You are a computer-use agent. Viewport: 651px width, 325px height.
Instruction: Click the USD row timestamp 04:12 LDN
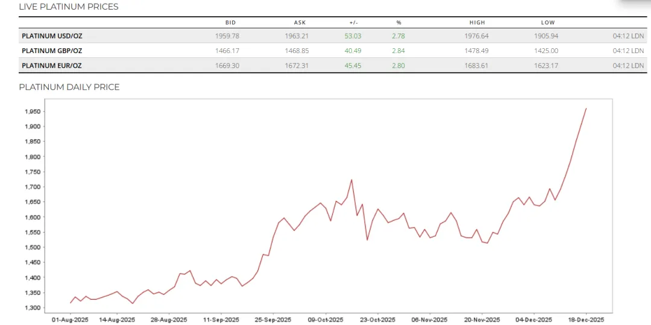(628, 36)
